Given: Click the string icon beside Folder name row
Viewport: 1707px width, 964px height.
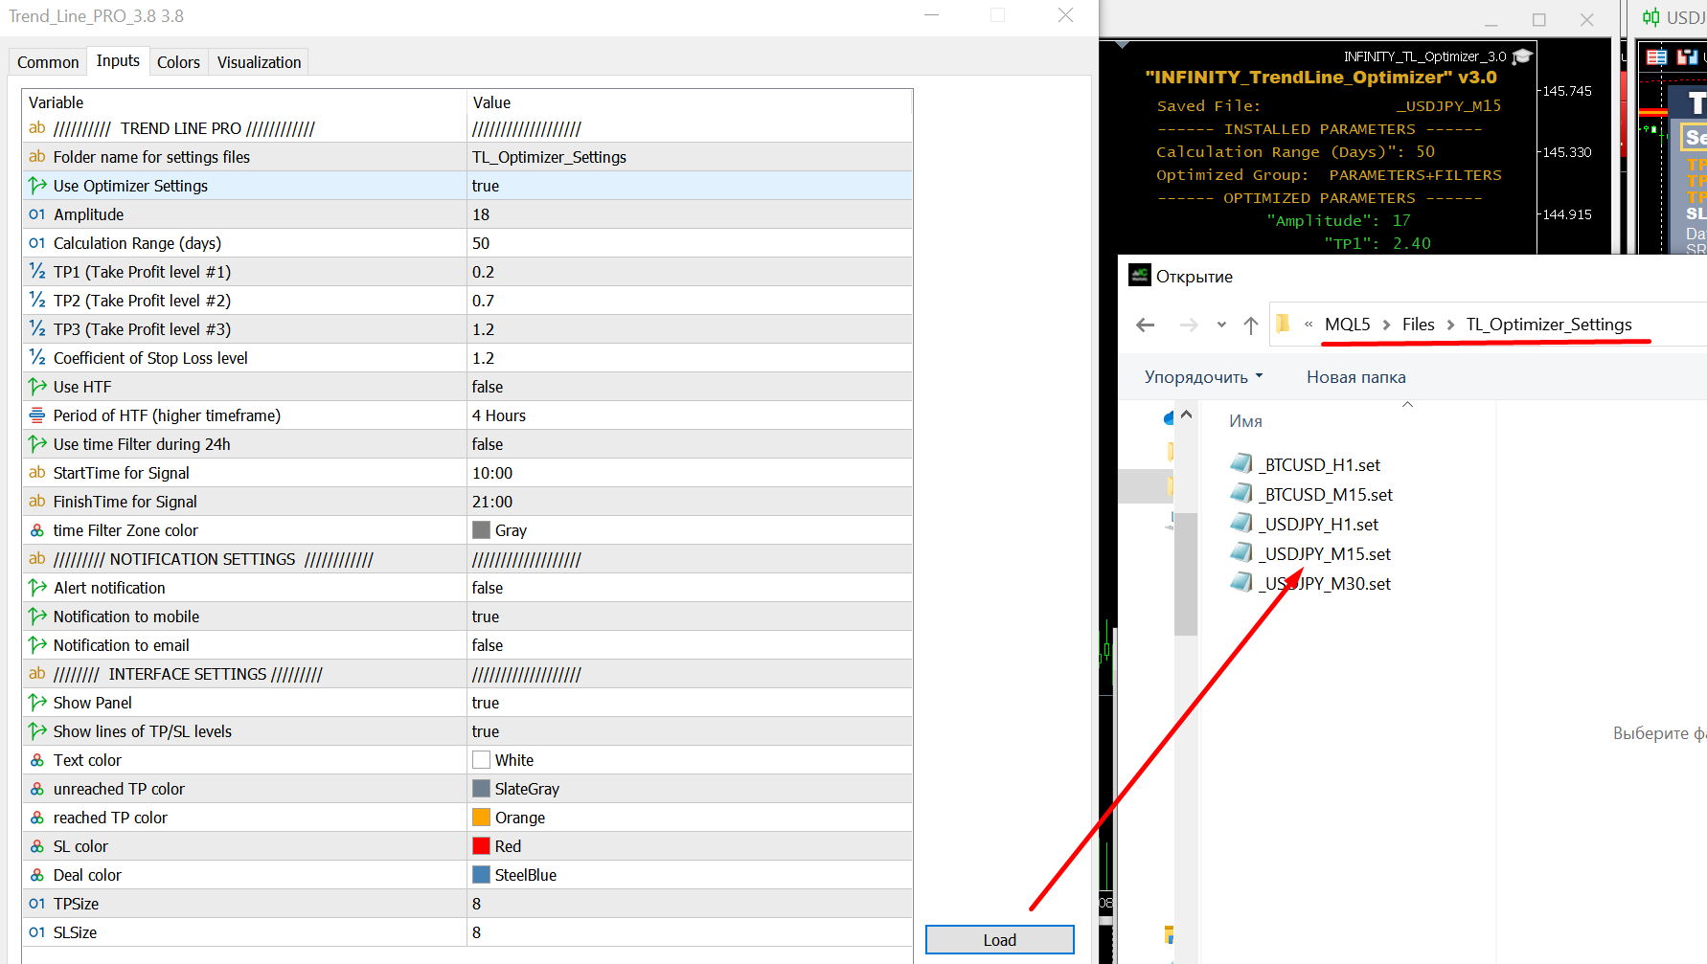Looking at the screenshot, I should (x=37, y=156).
